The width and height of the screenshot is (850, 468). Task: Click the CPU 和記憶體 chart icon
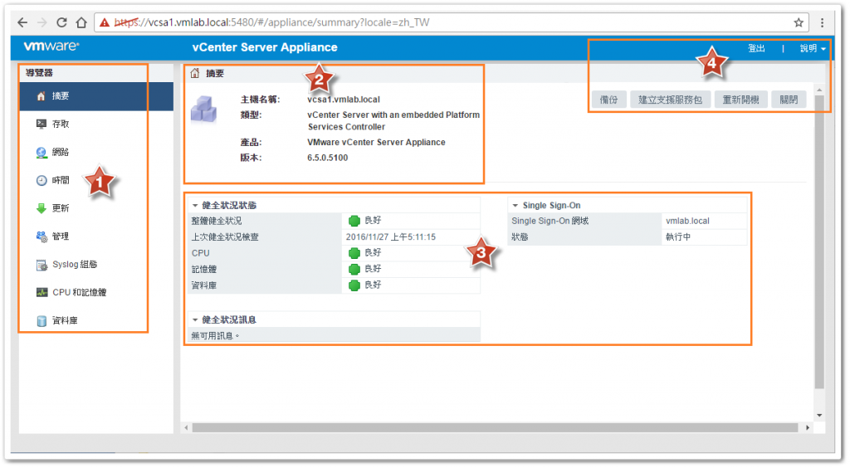[42, 292]
